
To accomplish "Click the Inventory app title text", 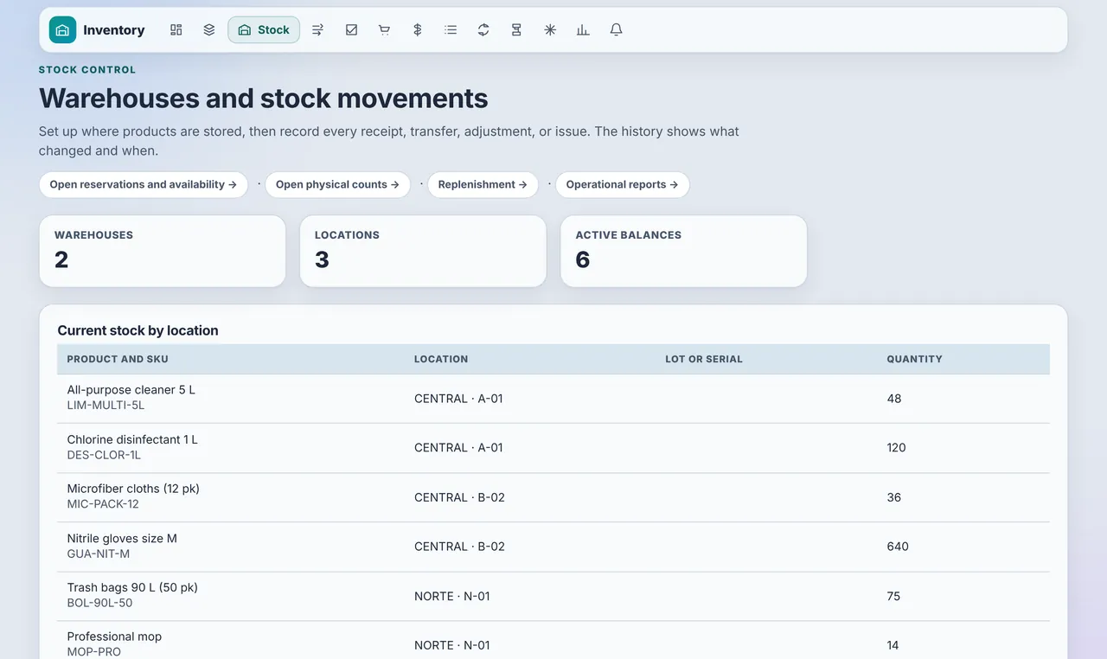I will point(113,29).
